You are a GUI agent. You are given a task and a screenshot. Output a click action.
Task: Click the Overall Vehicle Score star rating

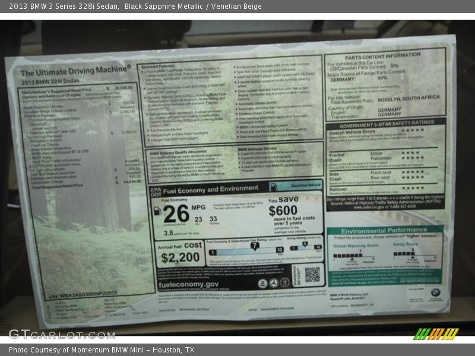click(412, 131)
